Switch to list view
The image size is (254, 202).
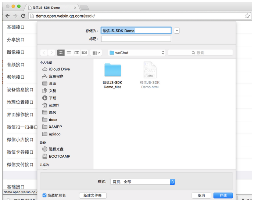click(x=69, y=53)
